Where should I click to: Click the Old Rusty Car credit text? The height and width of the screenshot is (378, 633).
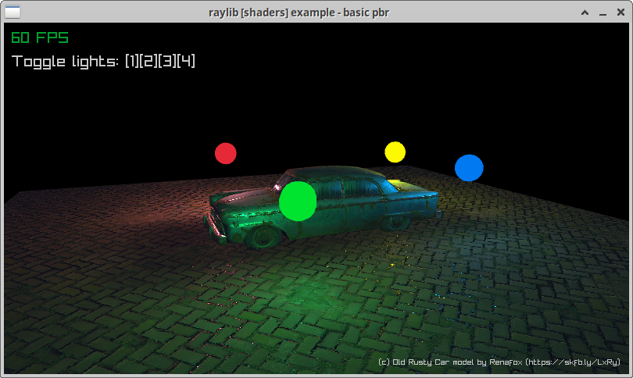pyautogui.click(x=499, y=362)
